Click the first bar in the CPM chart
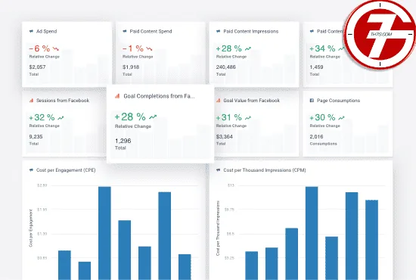 tap(252, 266)
